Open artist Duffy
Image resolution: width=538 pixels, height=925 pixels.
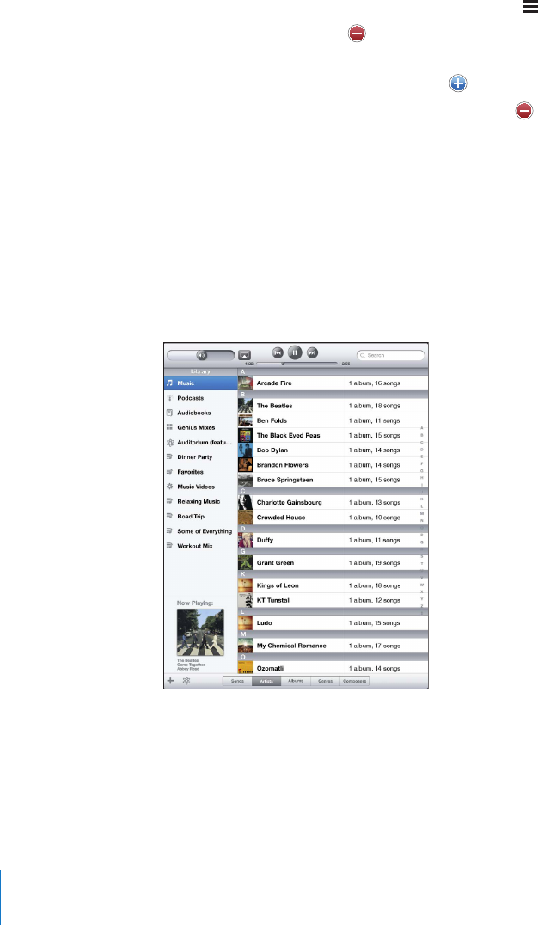(333, 541)
